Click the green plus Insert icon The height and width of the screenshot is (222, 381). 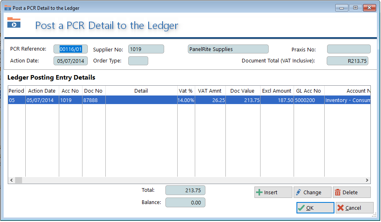point(259,192)
